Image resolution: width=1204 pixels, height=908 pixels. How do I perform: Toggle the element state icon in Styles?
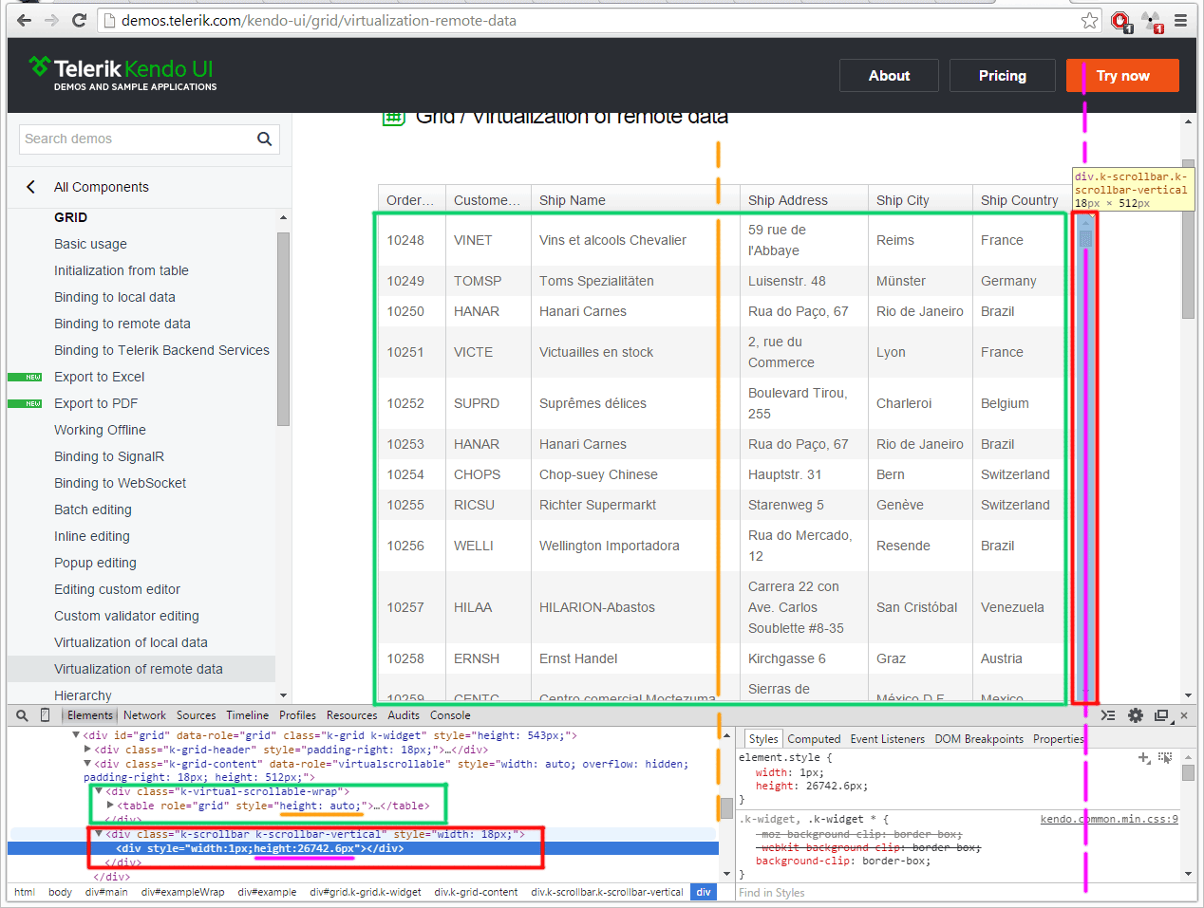click(1165, 757)
